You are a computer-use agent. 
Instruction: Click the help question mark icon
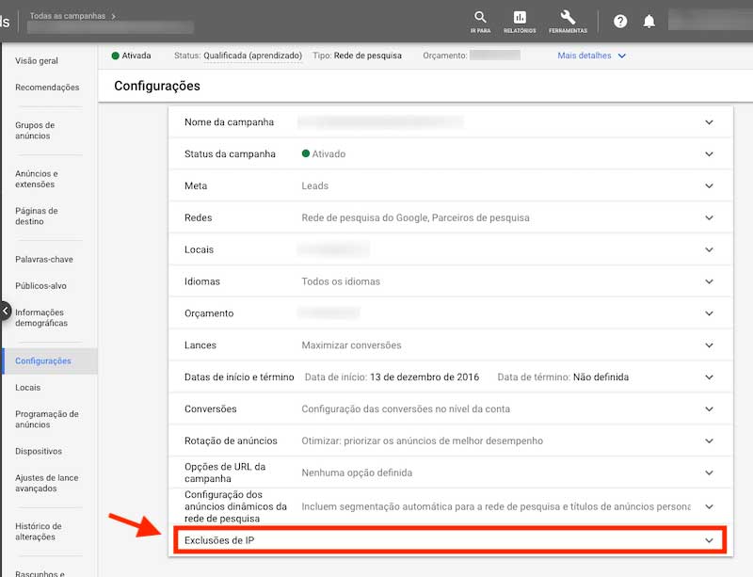pyautogui.click(x=619, y=20)
